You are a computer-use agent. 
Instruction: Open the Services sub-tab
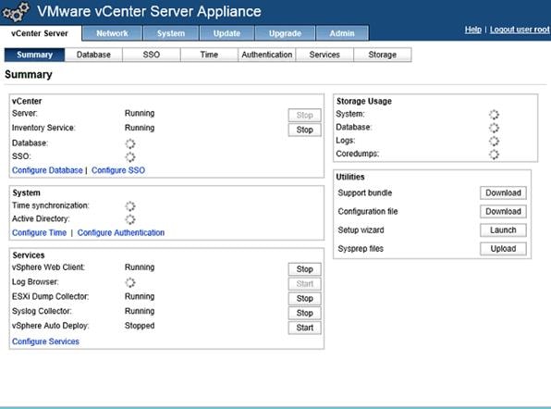tap(324, 55)
